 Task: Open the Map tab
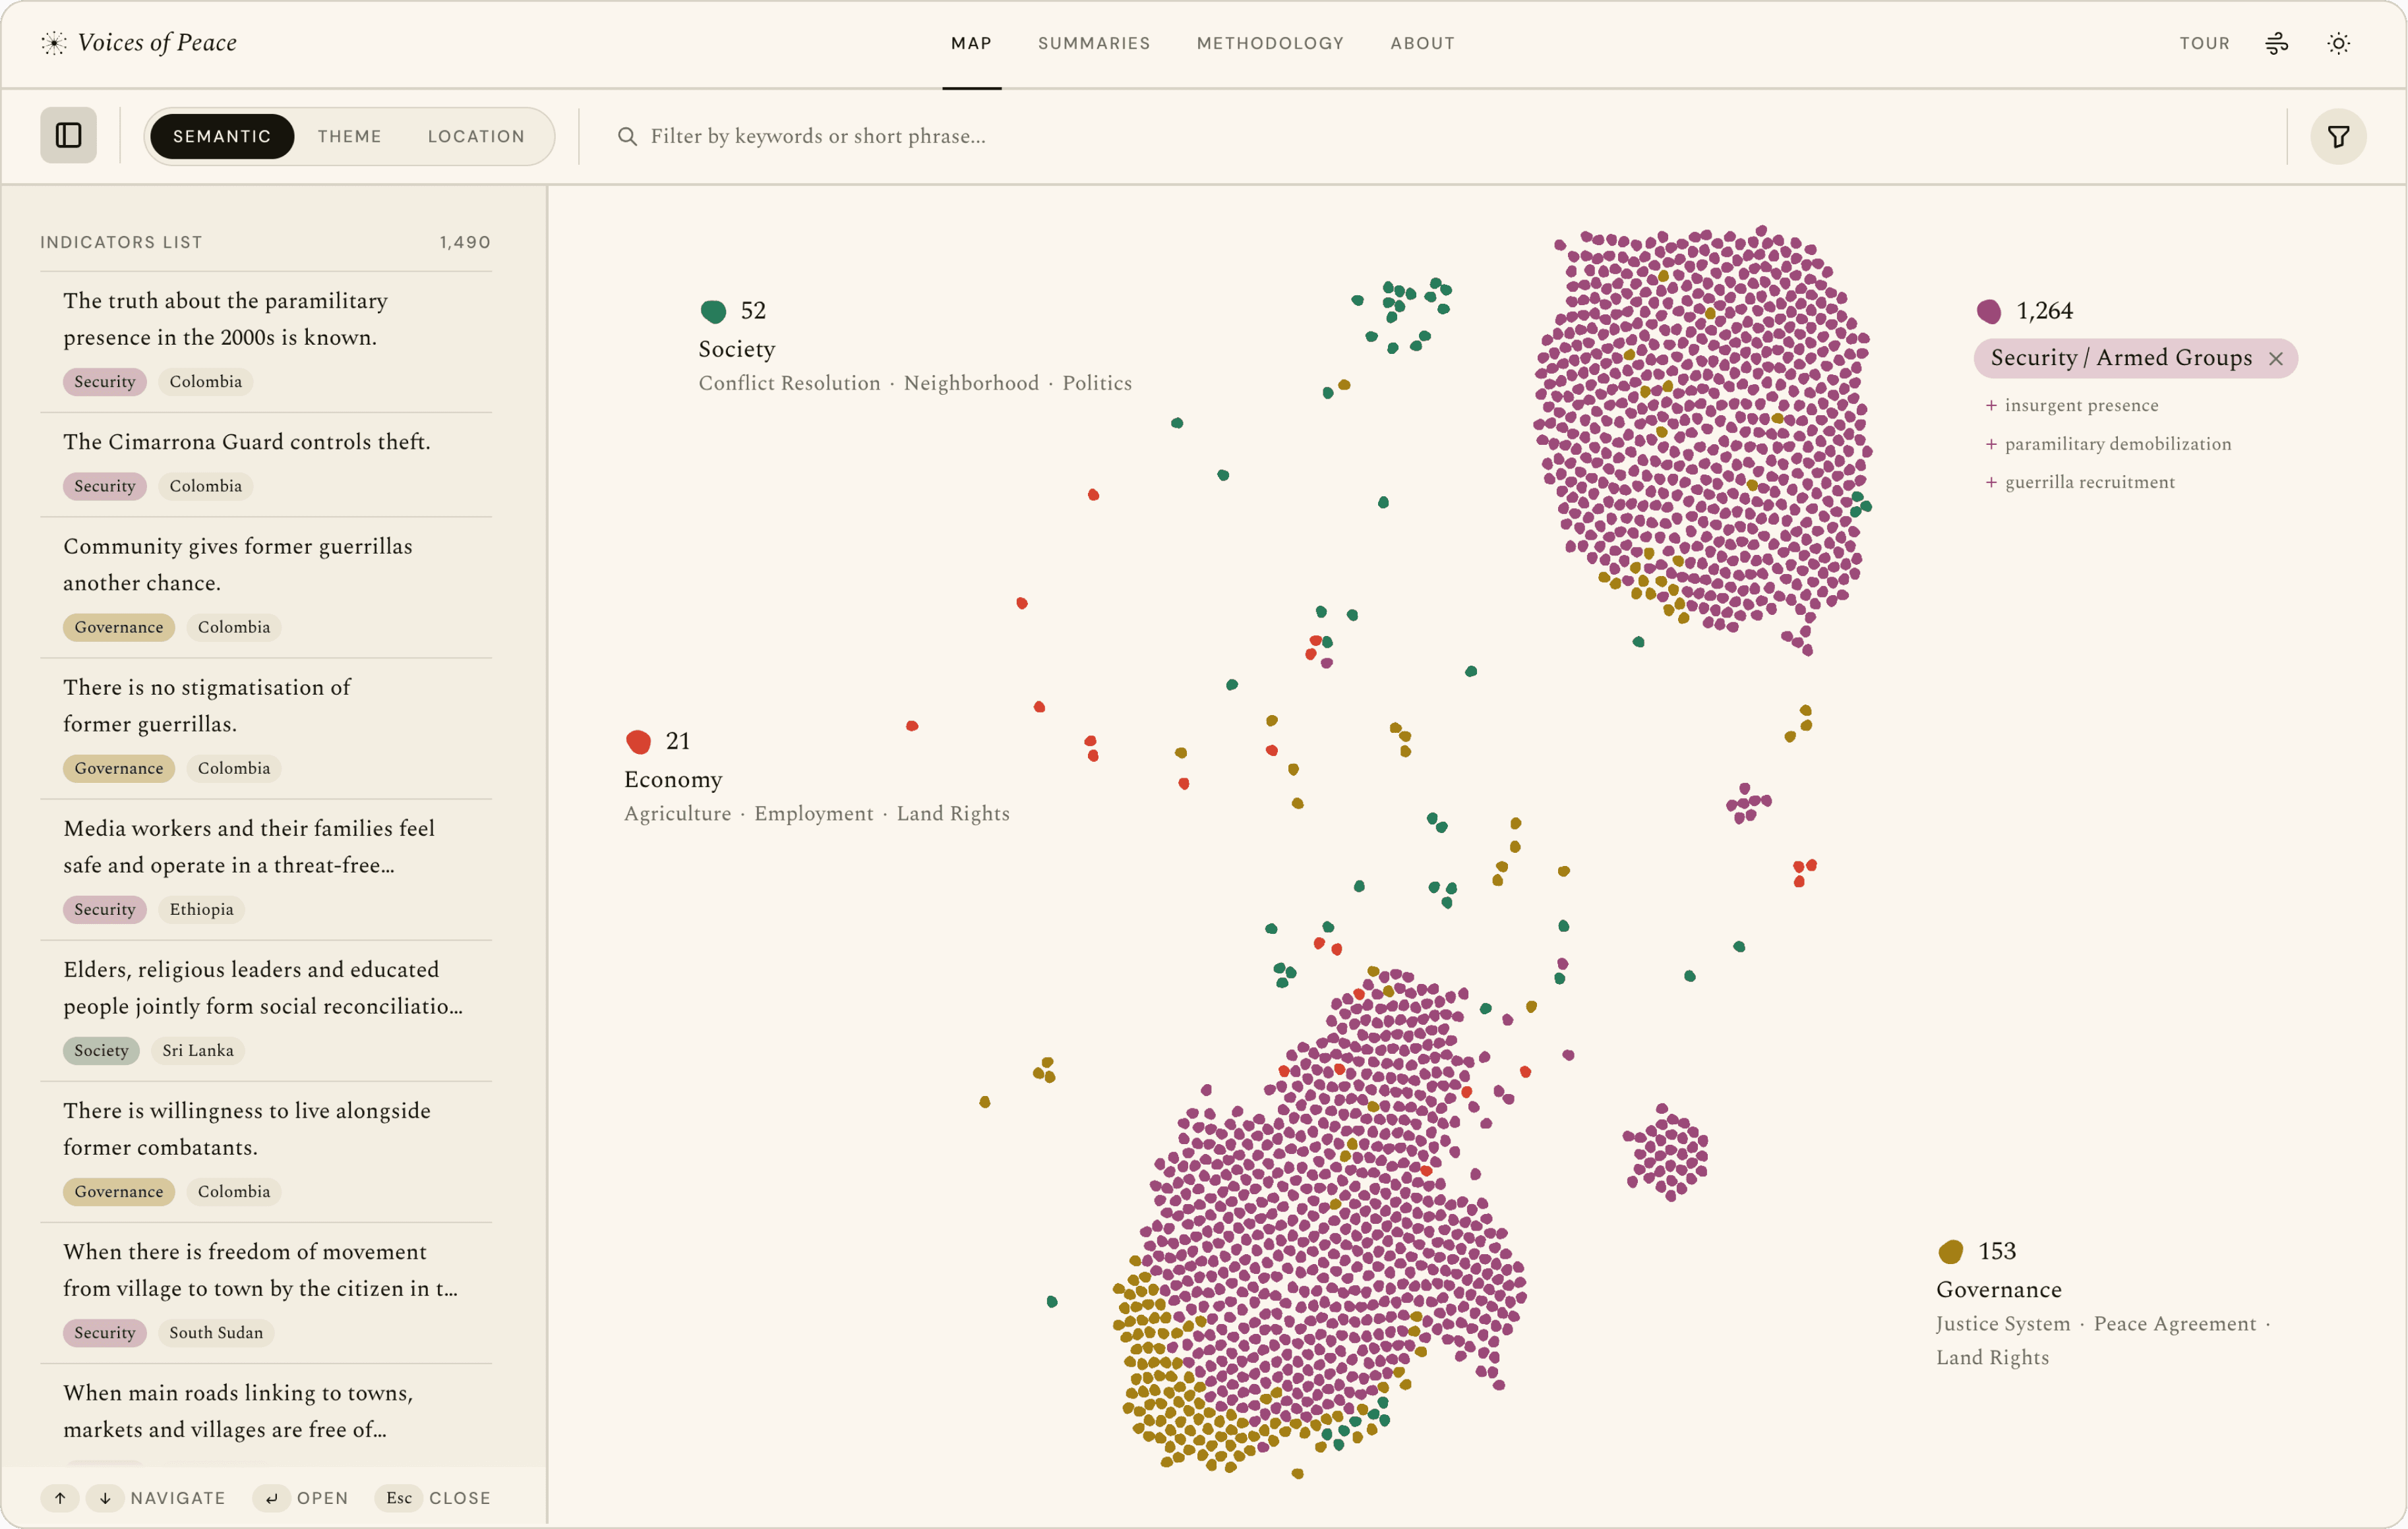click(971, 43)
